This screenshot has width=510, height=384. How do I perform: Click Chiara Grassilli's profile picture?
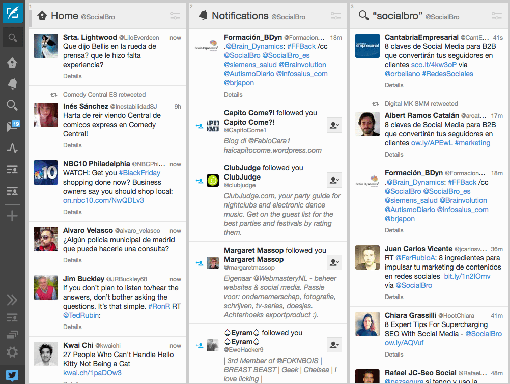(x=367, y=324)
